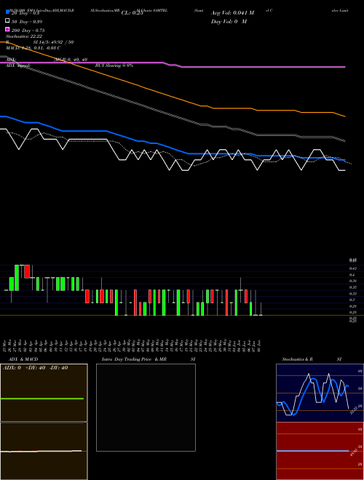Open the Intra Day Trading Price panel

[x=146, y=407]
